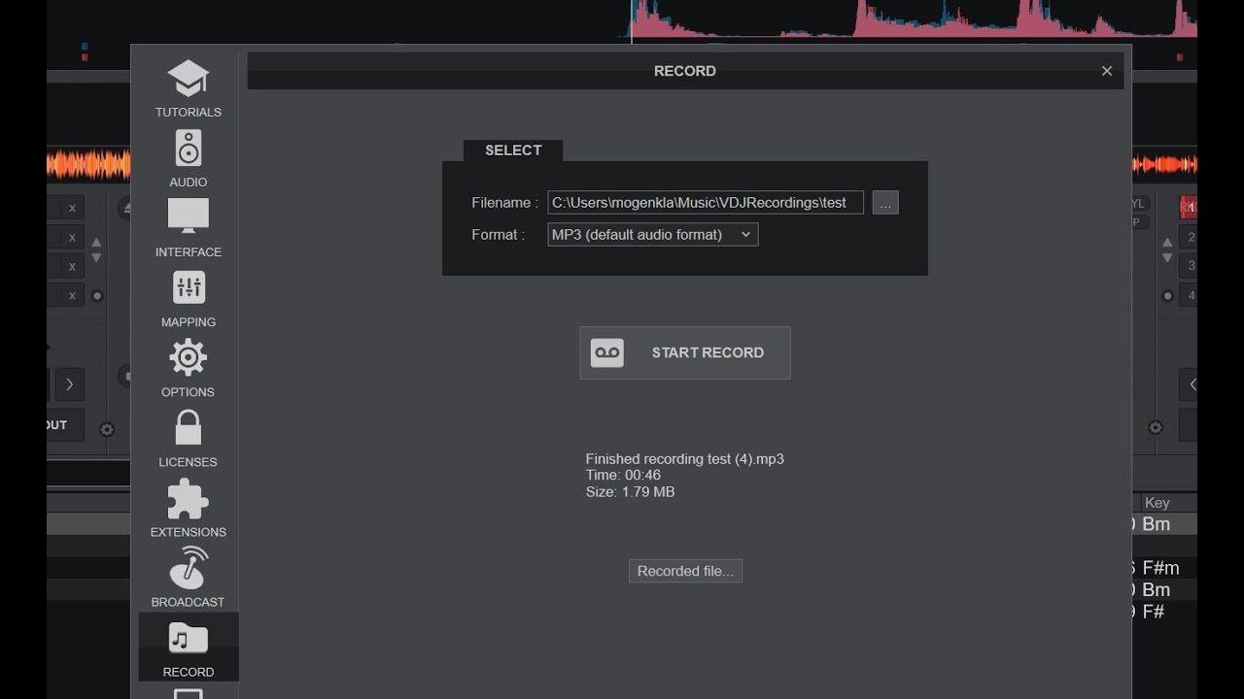Click the START RECORD button
This screenshot has width=1244, height=699.
(x=685, y=352)
